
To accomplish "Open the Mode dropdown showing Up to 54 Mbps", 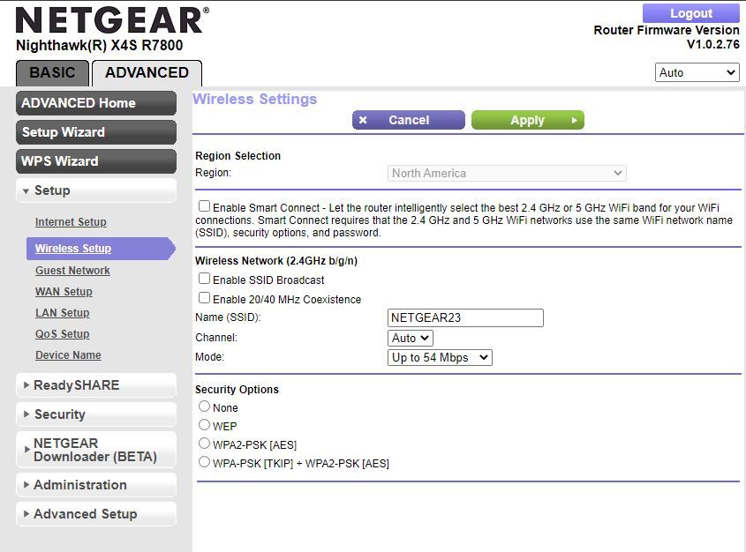I will 440,357.
